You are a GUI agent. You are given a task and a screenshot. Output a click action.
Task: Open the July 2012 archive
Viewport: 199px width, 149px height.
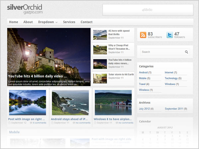click(x=144, y=109)
